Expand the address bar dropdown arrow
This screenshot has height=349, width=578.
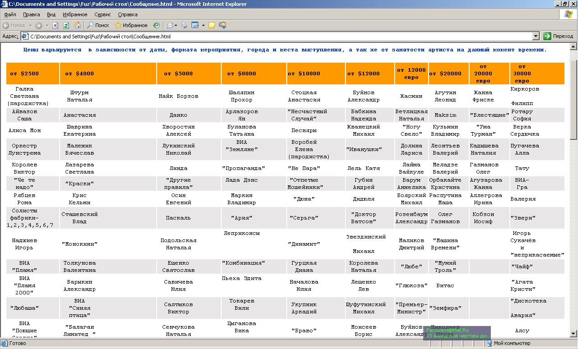point(536,36)
